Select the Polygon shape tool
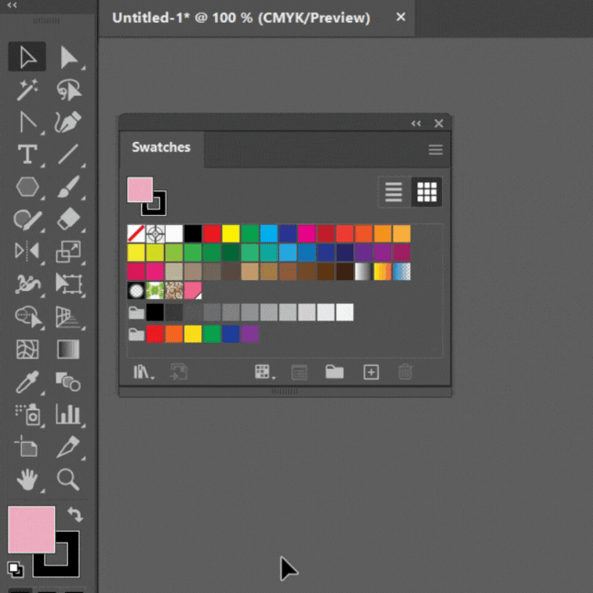 (28, 187)
